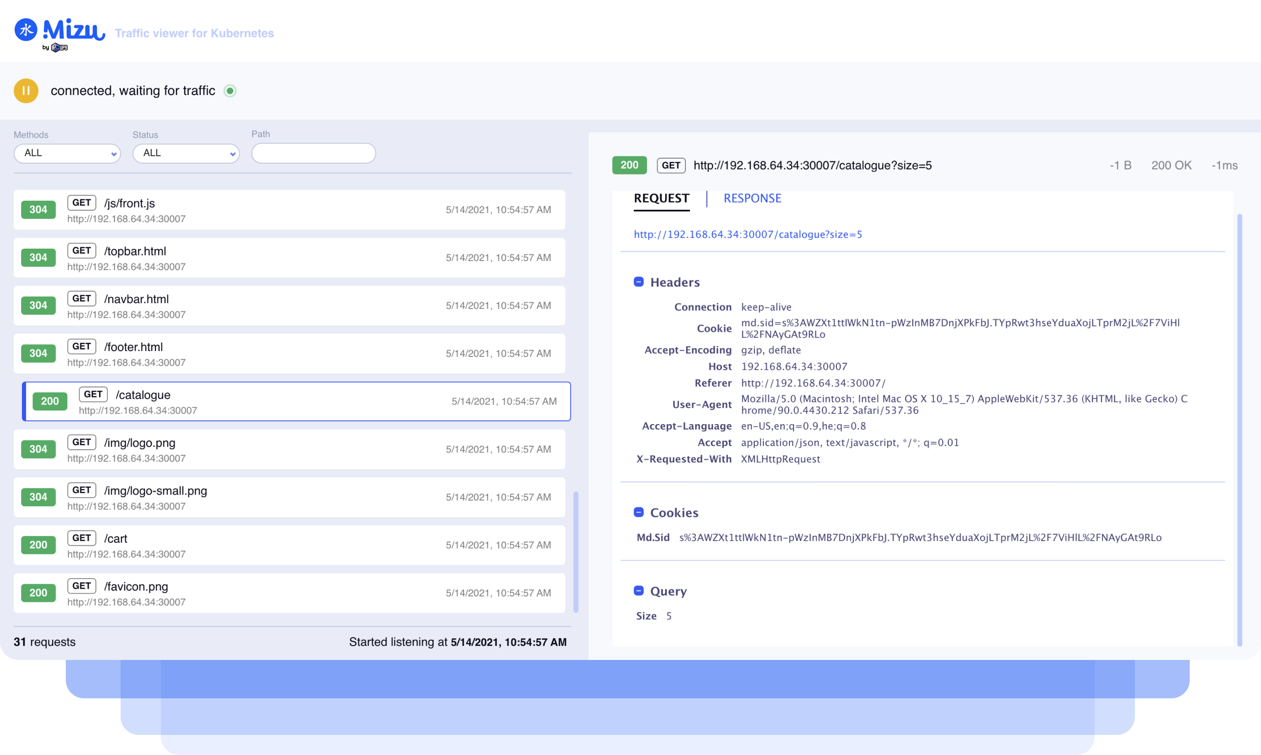Select the REQUEST tab
Screen dimensions: 1261x755
pyautogui.click(x=662, y=198)
